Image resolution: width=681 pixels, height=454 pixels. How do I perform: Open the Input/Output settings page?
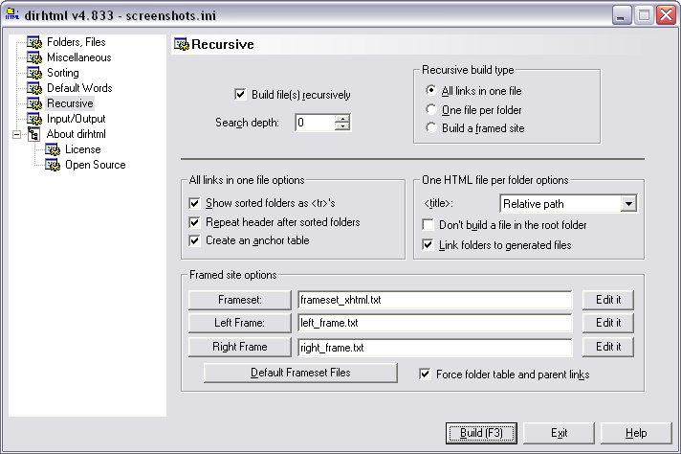[x=76, y=119]
